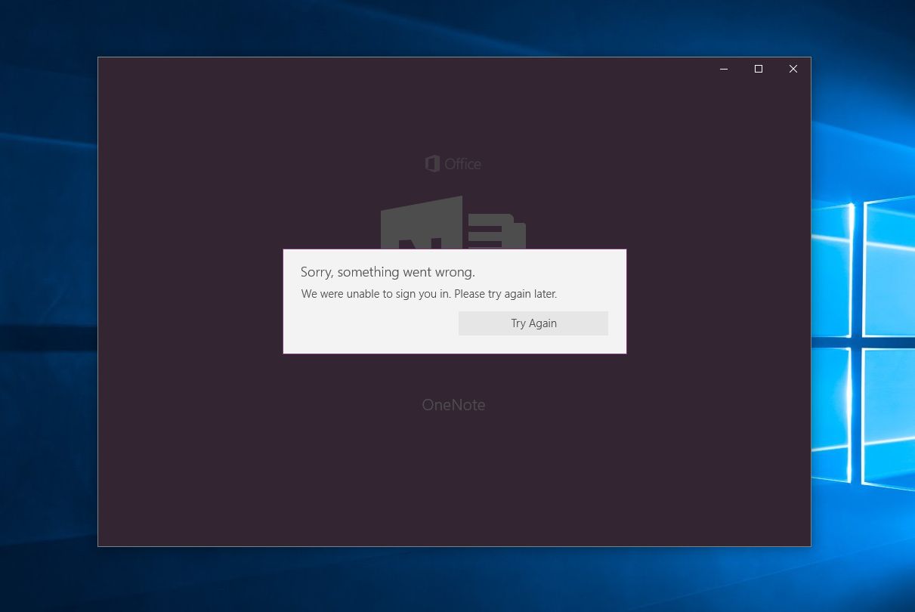Close the OneNote window
Image resolution: width=915 pixels, height=612 pixels.
pos(793,69)
